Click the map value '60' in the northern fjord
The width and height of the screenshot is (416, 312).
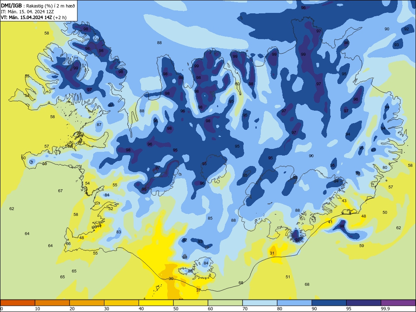[237, 84]
